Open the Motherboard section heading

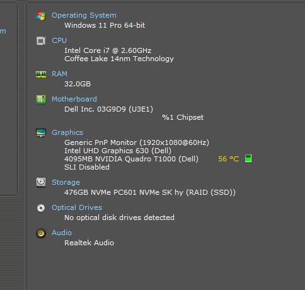[74, 99]
